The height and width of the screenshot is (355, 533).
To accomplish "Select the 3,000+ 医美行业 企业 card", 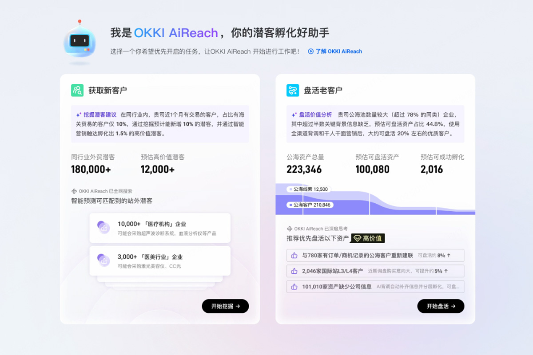I will [x=160, y=261].
